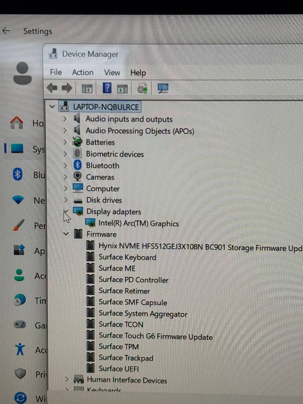Open Apps icon in Settings sidebar
The height and width of the screenshot is (404, 303).
[19, 250]
